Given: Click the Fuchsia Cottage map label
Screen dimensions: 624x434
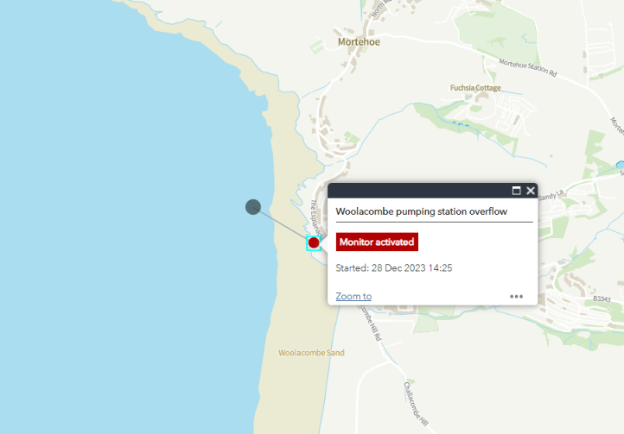Looking at the screenshot, I should 475,88.
